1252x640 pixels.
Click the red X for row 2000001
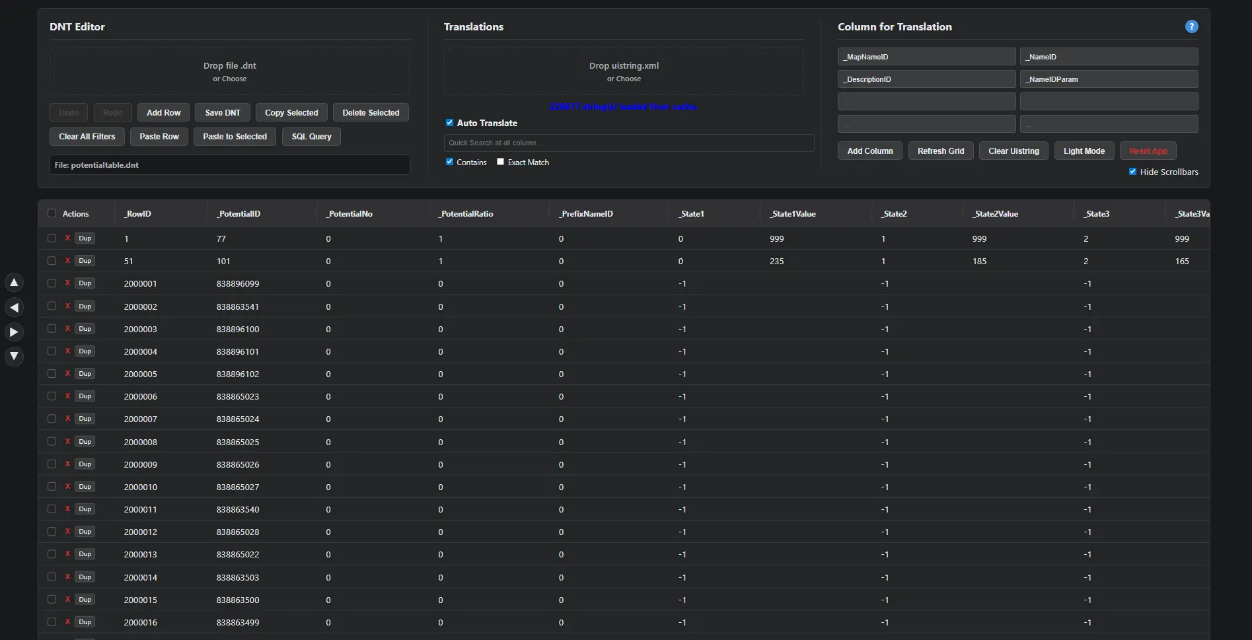[67, 283]
